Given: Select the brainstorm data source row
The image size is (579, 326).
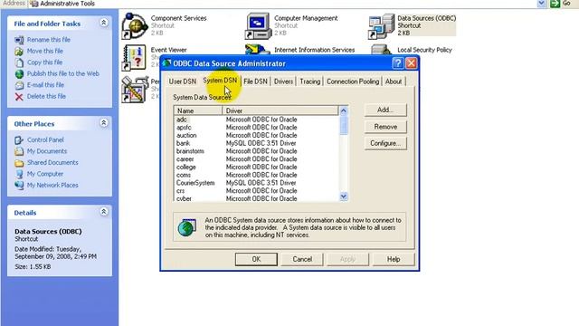Looking at the screenshot, I should (256, 151).
